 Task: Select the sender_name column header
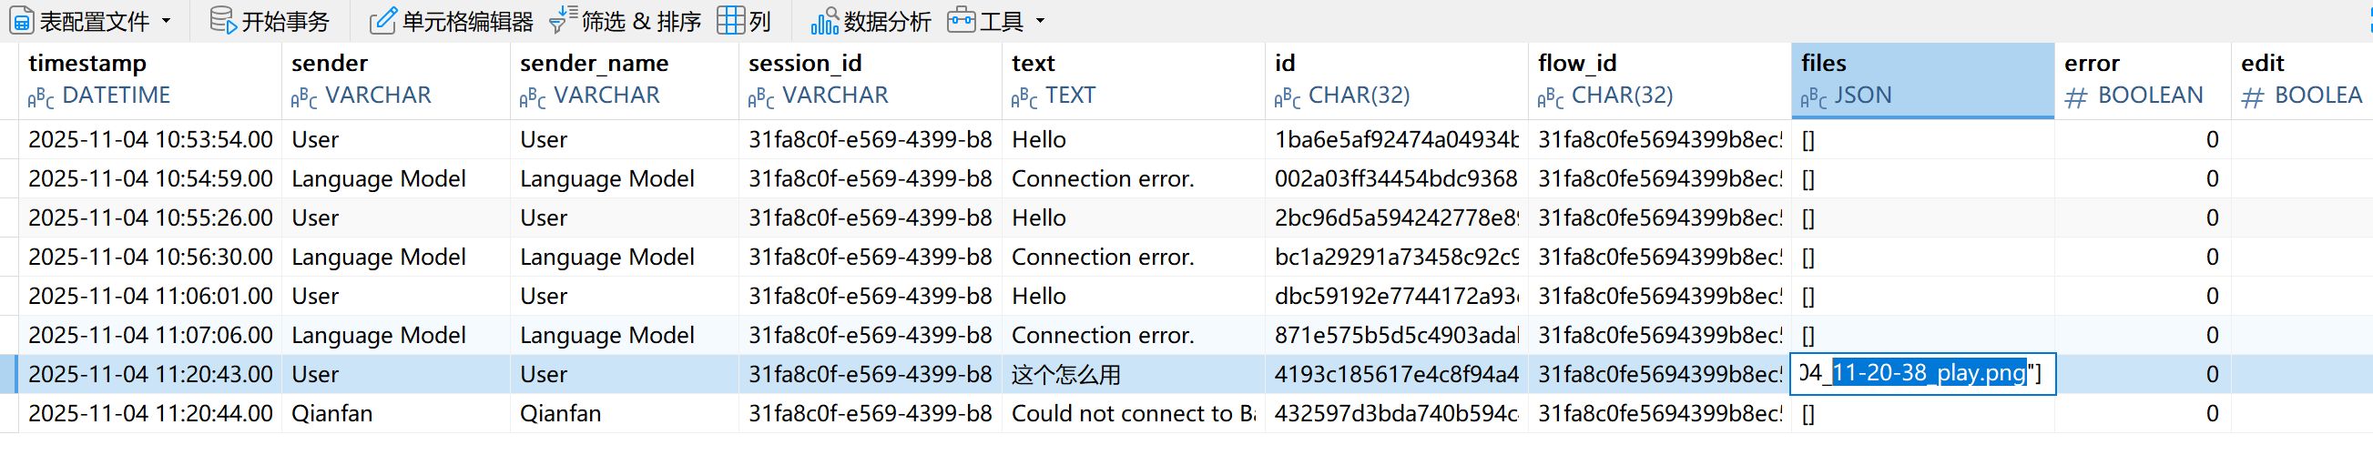coord(595,64)
